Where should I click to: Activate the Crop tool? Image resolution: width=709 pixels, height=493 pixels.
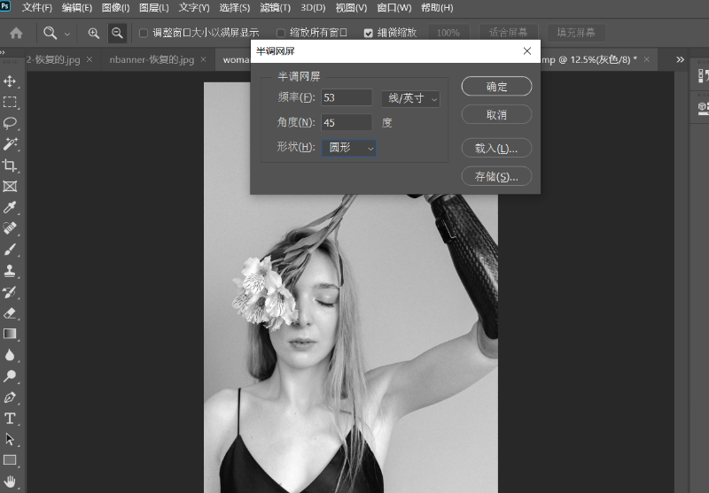(x=11, y=166)
